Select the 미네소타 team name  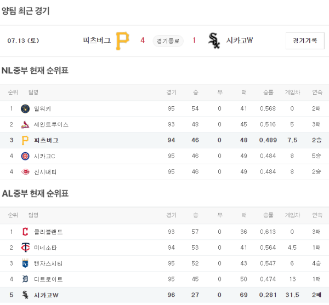coord(46,248)
